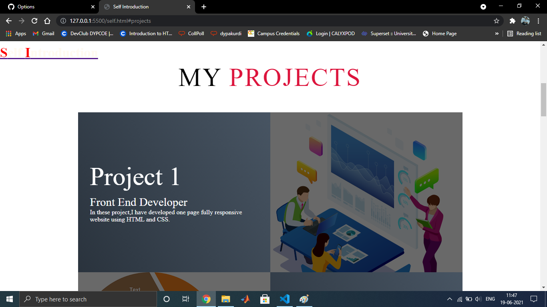Viewport: 547px width, 307px height.
Task: Open the Gmail bookmark
Action: [x=43, y=34]
